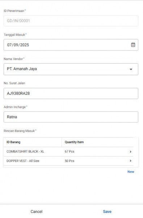
Task: Open the calendar picker icon
Action: (x=133, y=45)
